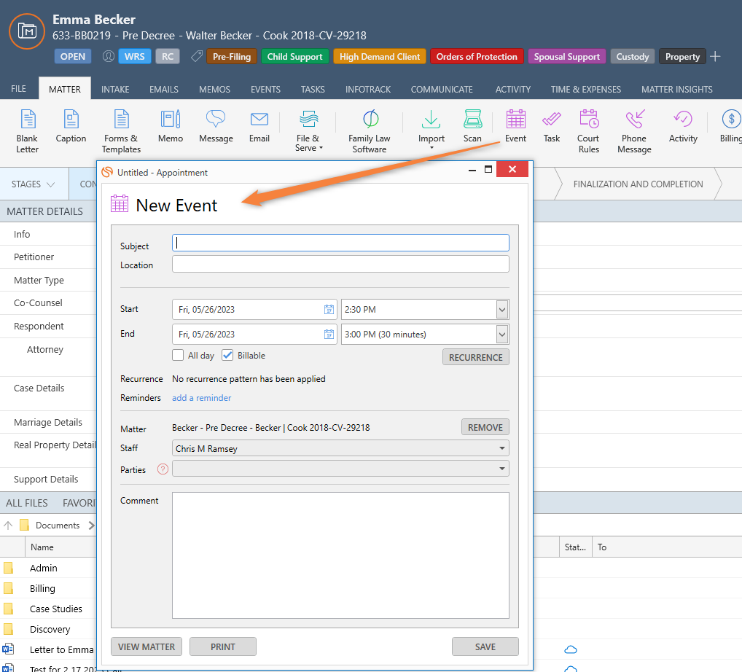
Task: Click the portal @ icon next to OPEN
Action: (109, 56)
